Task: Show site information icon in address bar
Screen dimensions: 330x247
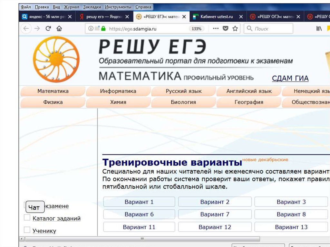Action: click(x=91, y=28)
